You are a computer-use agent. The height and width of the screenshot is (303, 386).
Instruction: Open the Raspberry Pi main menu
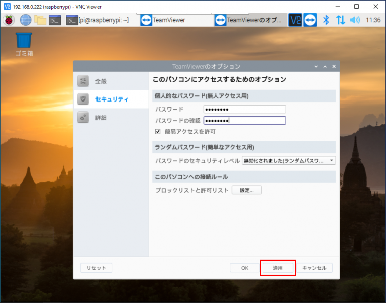(x=9, y=20)
